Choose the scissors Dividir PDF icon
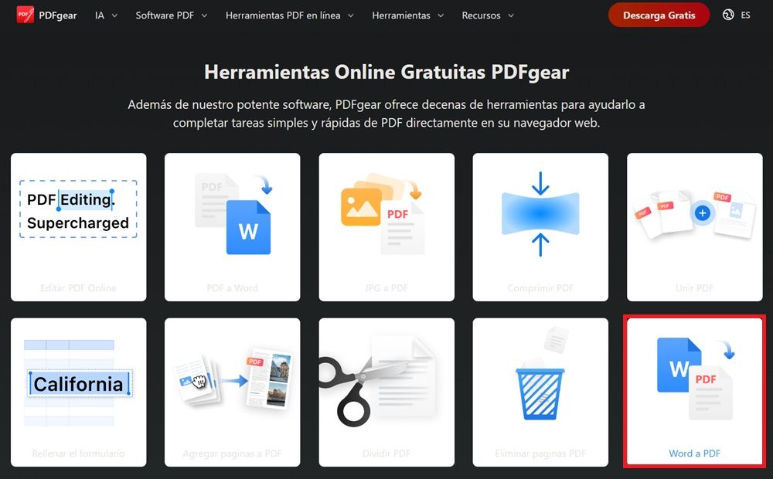Screen dimensions: 773x479 click(377, 382)
